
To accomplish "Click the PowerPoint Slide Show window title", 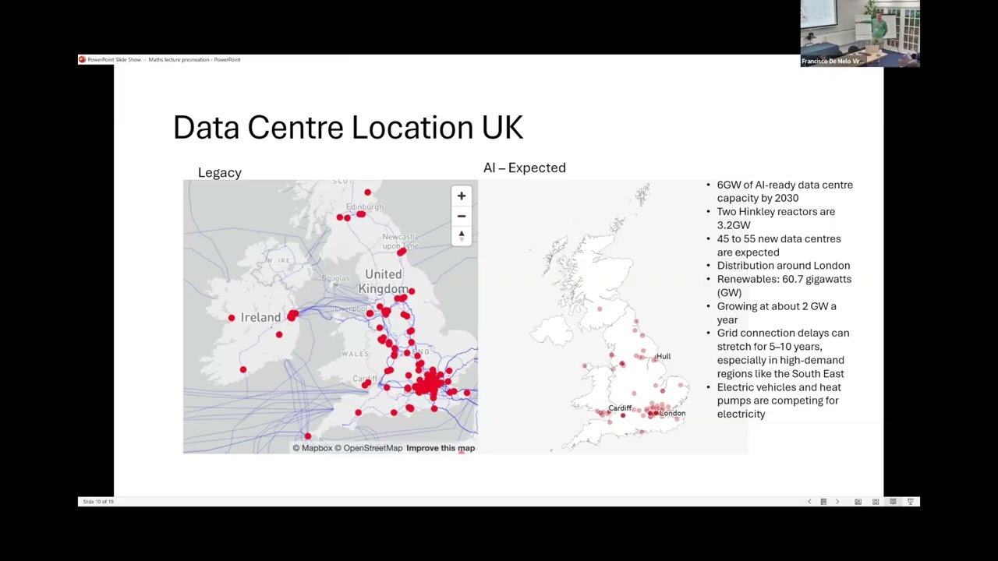I will tap(164, 59).
